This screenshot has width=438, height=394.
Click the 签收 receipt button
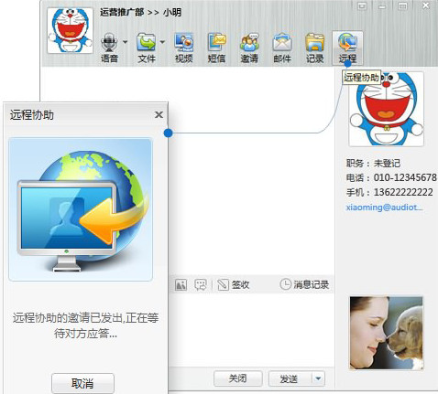pos(234,285)
